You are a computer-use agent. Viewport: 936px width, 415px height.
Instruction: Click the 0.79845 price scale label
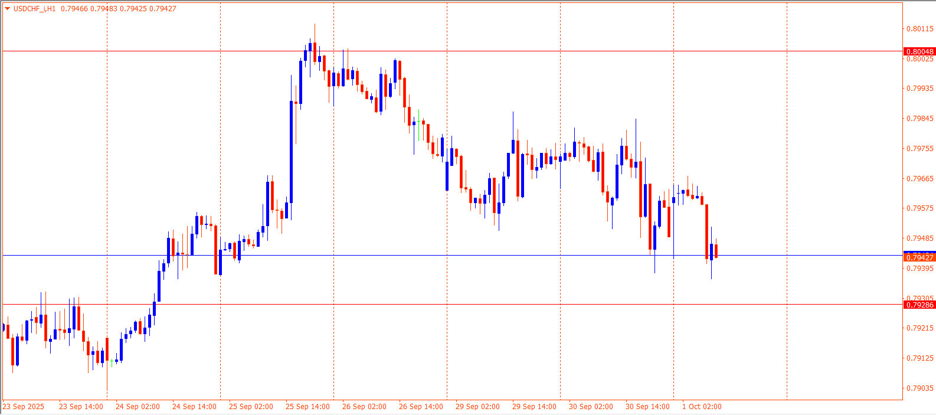click(x=920, y=119)
